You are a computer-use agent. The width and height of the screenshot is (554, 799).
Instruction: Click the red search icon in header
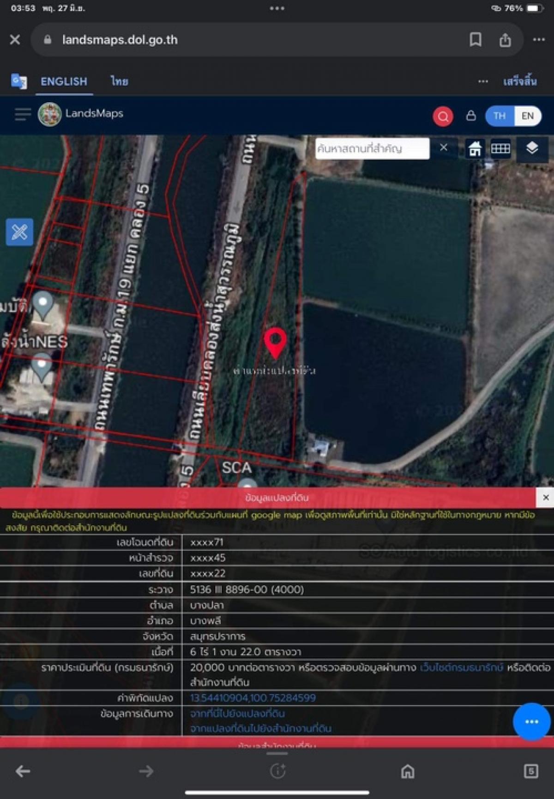pyautogui.click(x=443, y=116)
